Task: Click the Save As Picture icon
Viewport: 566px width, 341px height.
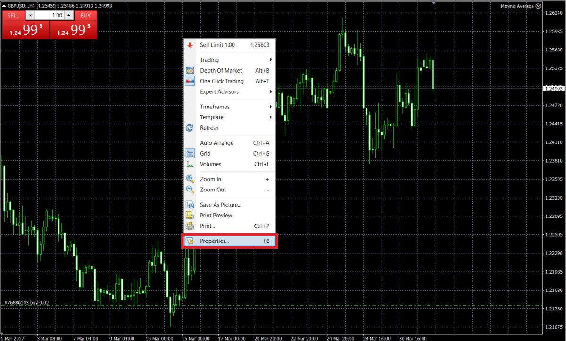Action: click(x=190, y=205)
